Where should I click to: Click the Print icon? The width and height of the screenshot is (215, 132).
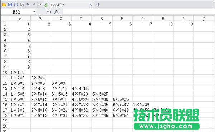[16, 5]
